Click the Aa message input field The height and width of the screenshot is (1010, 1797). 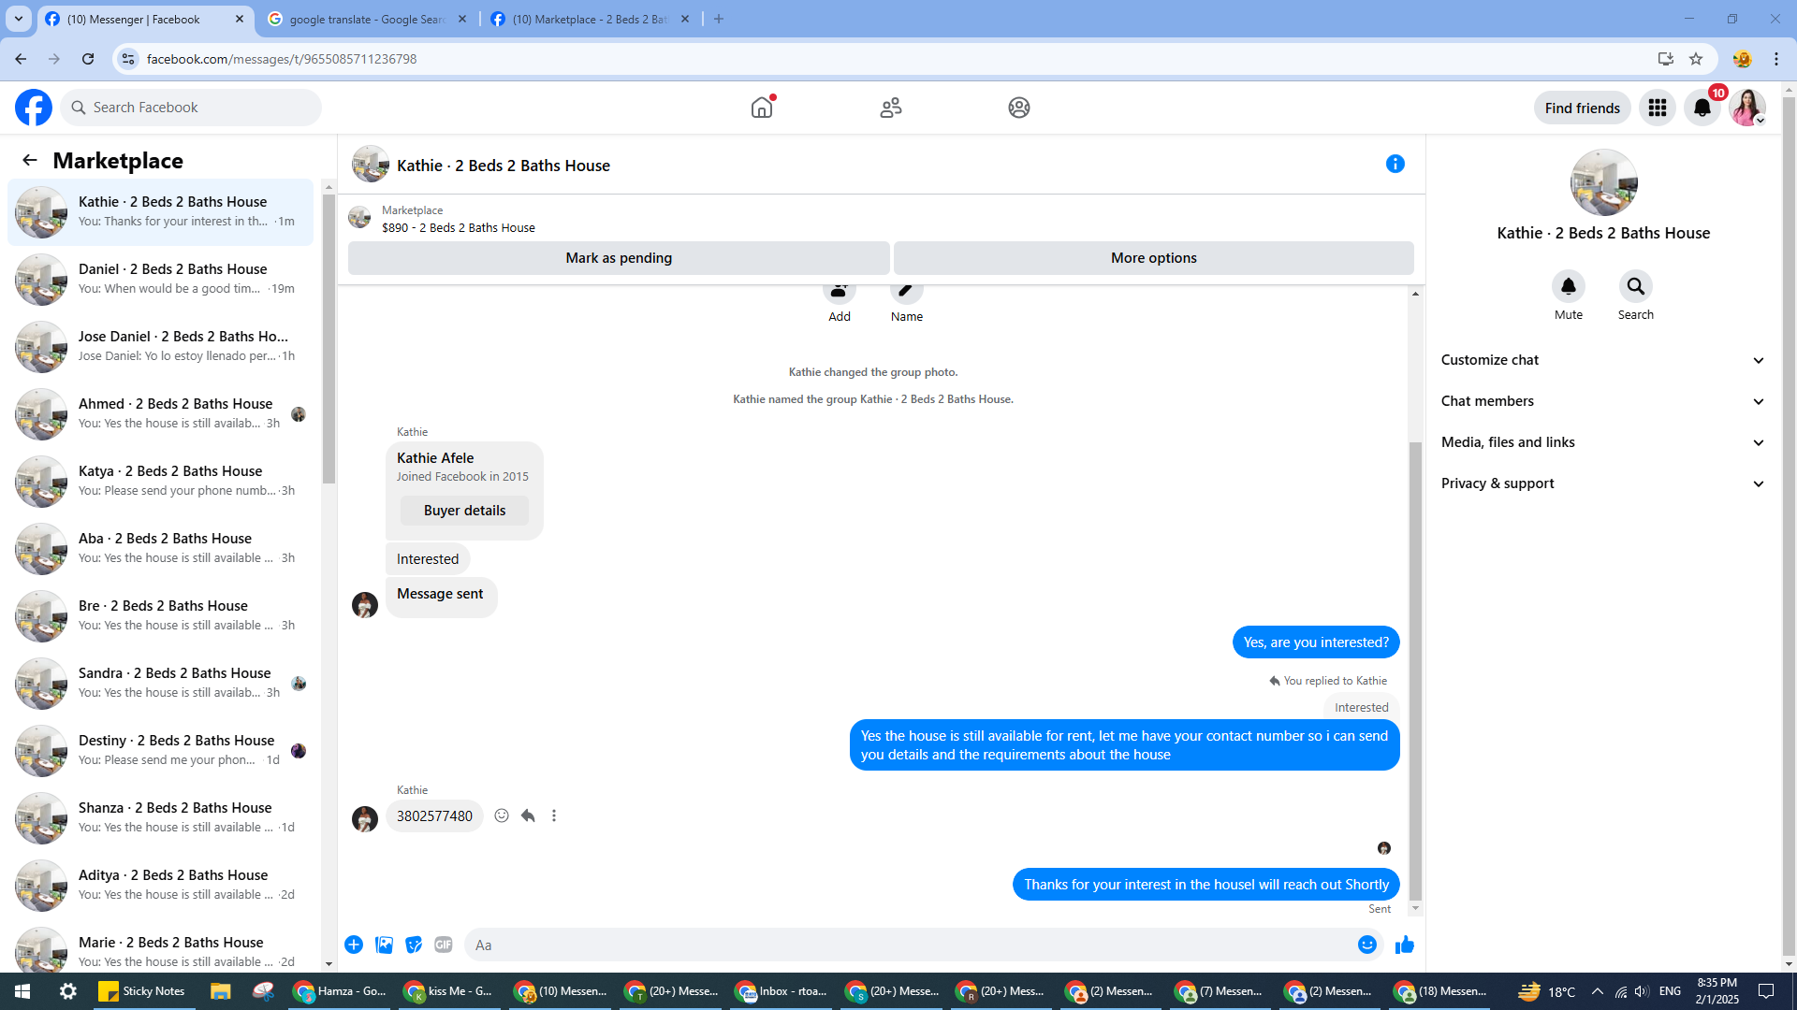[x=908, y=945]
